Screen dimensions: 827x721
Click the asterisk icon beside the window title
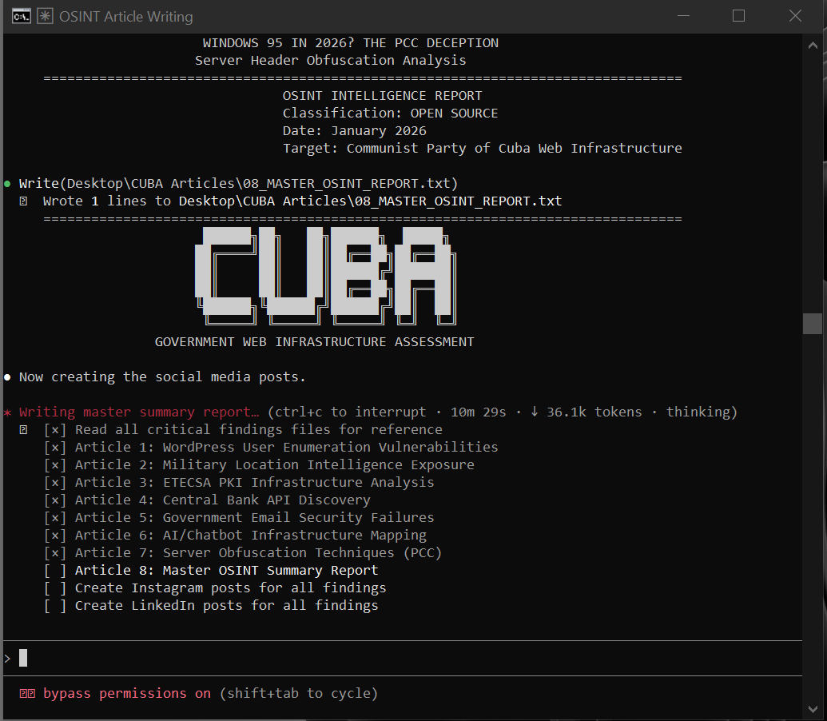click(46, 16)
